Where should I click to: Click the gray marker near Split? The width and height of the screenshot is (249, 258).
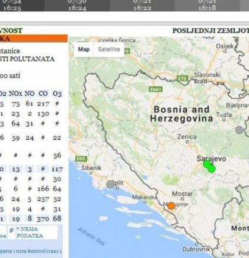pyautogui.click(x=110, y=185)
